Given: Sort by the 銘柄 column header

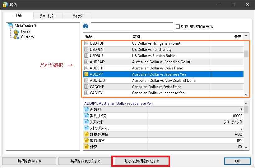Looking at the screenshot, I should pyautogui.click(x=107, y=36).
